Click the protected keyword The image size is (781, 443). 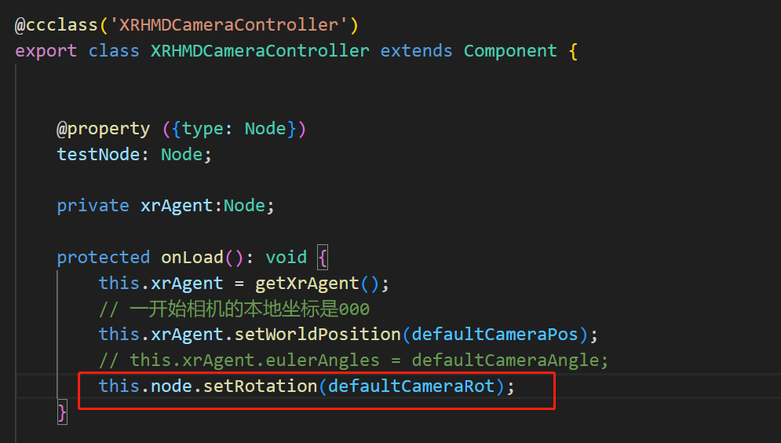[103, 258]
